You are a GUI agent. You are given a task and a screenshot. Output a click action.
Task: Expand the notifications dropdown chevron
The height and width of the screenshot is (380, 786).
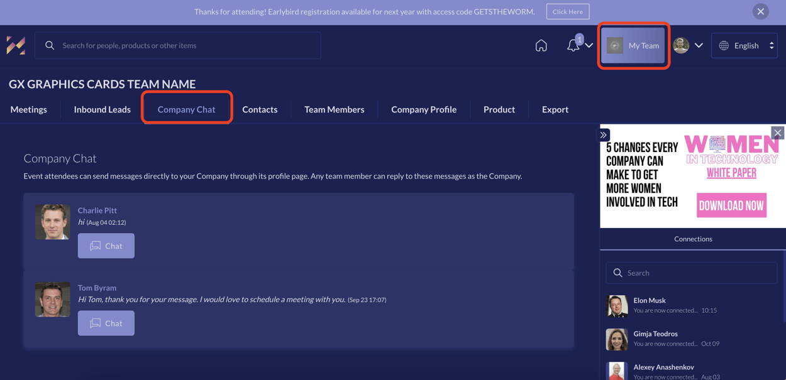point(589,45)
